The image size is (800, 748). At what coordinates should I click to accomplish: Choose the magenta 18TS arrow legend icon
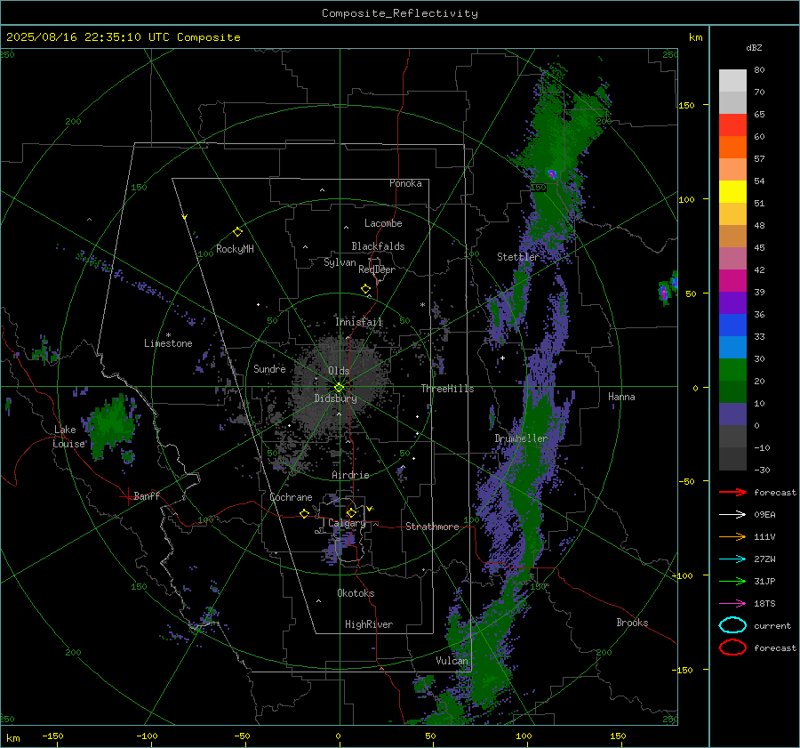tap(732, 604)
